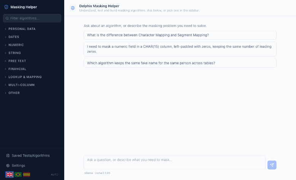The height and width of the screenshot is (180, 296).
Task: Choose the CHAR(15) numeric field masking suggestion
Action: pyautogui.click(x=180, y=49)
